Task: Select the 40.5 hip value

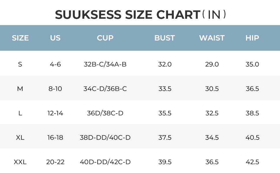Action: pyautogui.click(x=252, y=138)
